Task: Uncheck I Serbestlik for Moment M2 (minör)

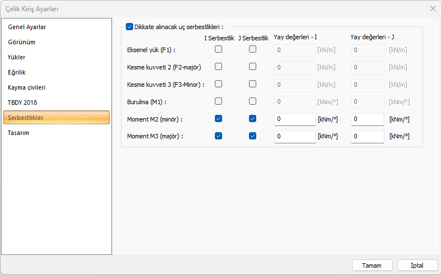Action: click(219, 119)
